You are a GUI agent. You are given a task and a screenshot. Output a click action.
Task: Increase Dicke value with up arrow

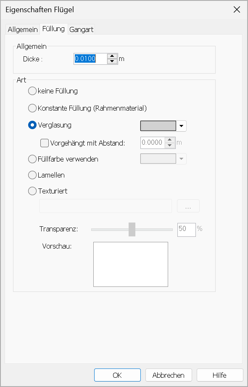pyautogui.click(x=112, y=56)
